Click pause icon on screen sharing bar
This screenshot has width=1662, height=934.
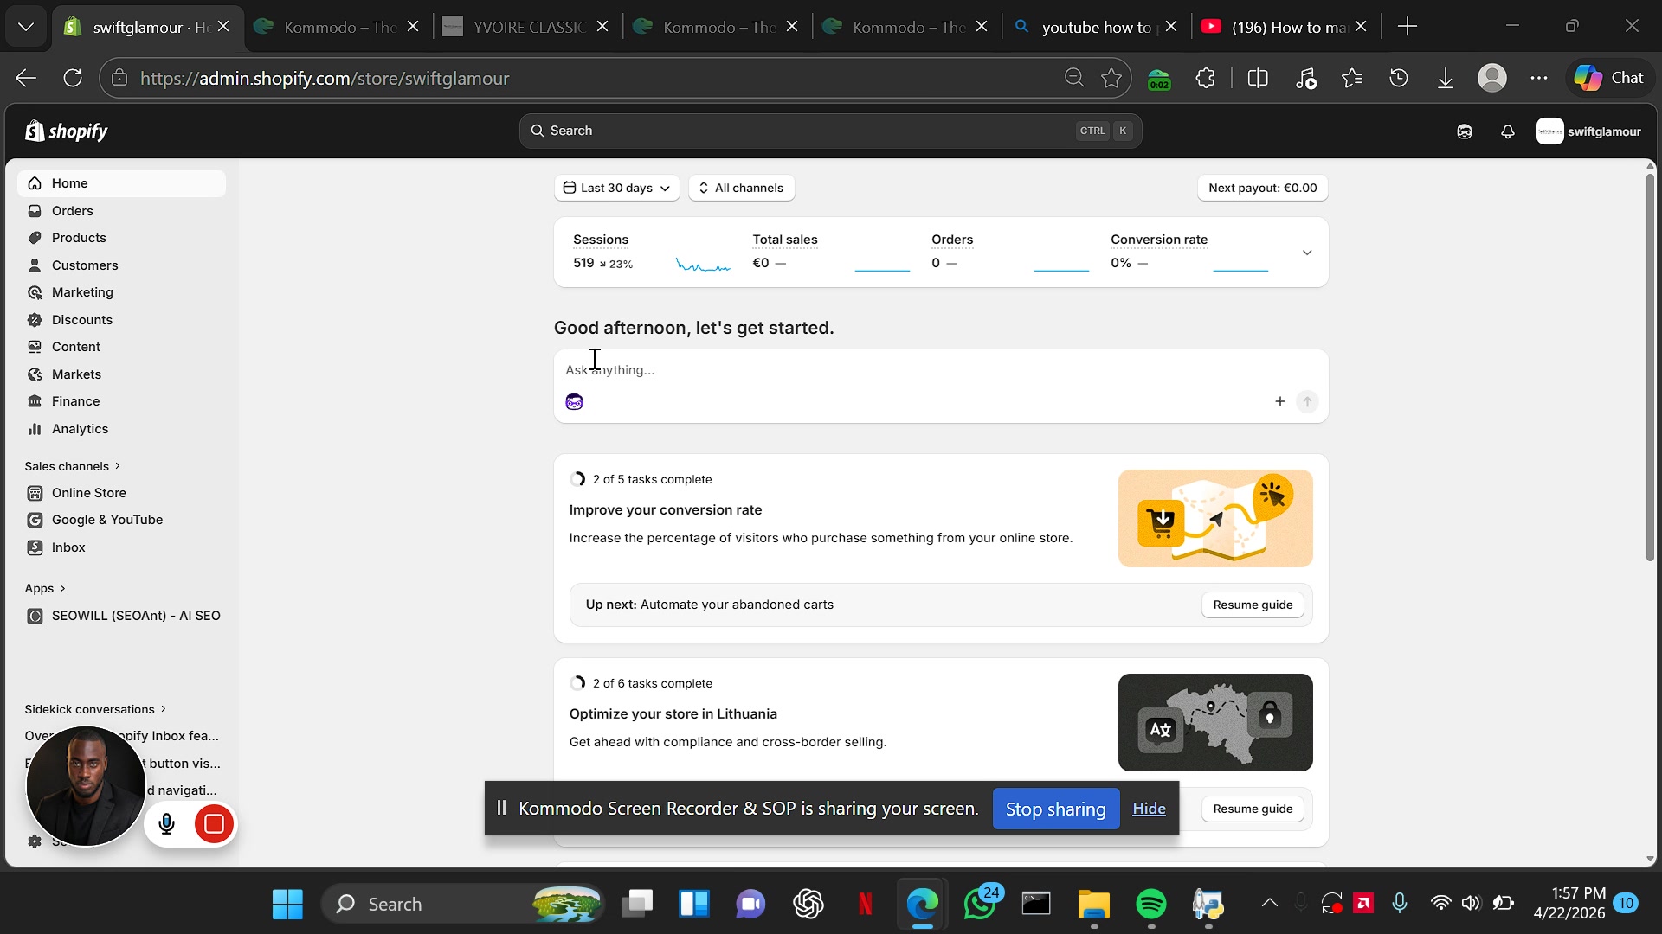[x=501, y=808]
